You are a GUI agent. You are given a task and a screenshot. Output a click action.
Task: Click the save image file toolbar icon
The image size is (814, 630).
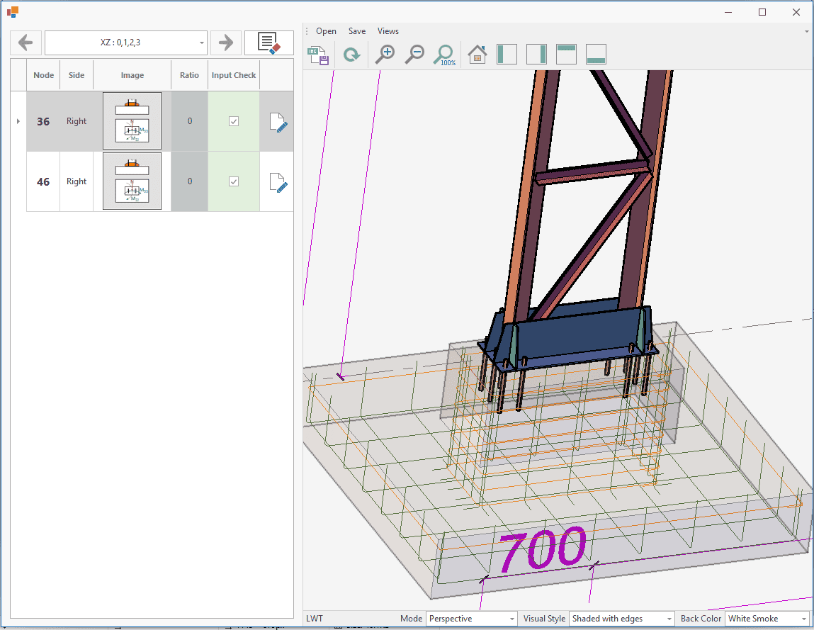pyautogui.click(x=318, y=55)
